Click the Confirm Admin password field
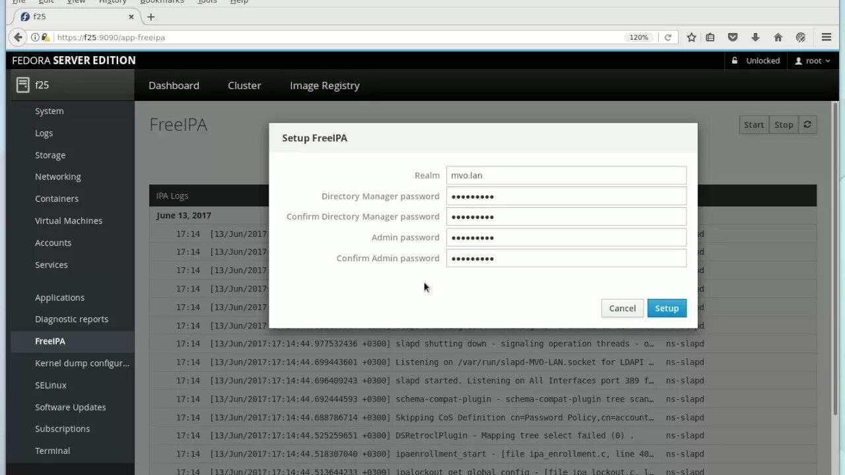This screenshot has height=475, width=845. [x=566, y=258]
